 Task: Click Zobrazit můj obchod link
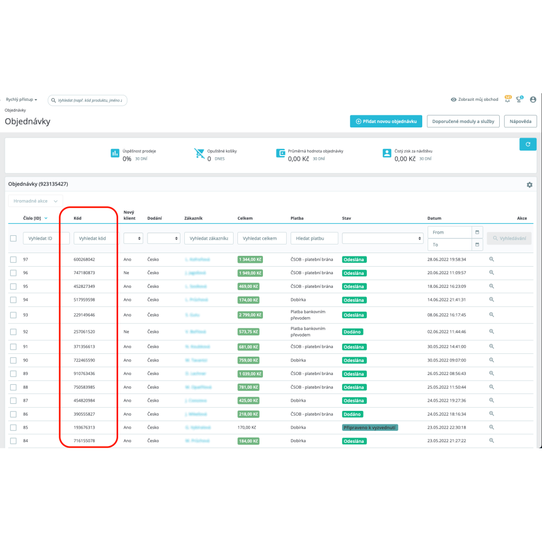click(x=474, y=100)
